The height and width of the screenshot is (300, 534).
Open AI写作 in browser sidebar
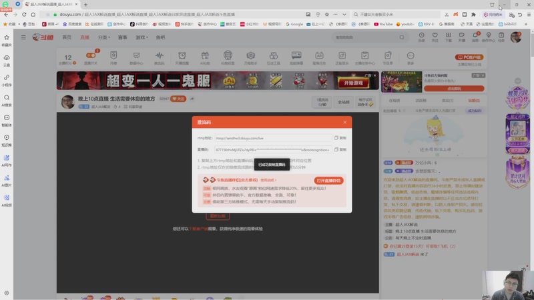tap(7, 161)
